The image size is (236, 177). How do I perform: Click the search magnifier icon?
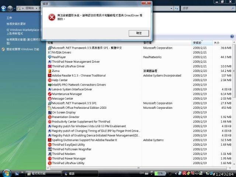pos(233,8)
